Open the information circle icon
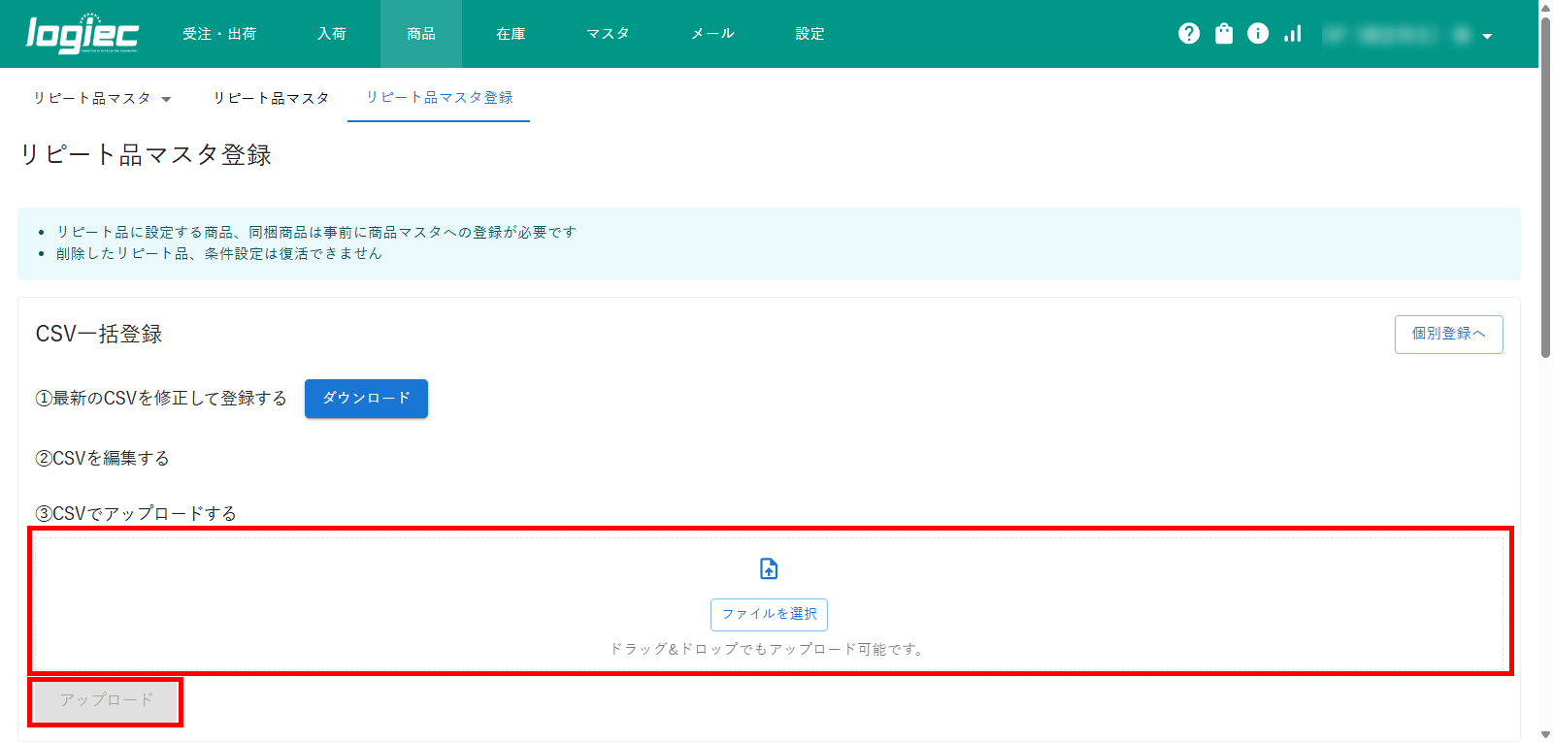 click(1258, 34)
